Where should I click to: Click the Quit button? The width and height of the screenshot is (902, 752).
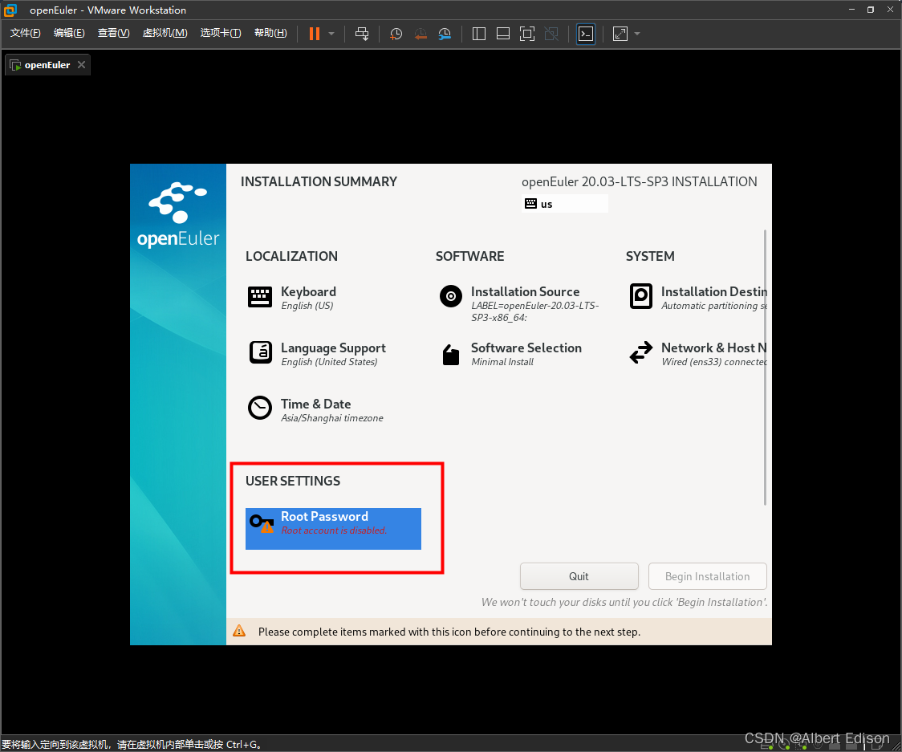pyautogui.click(x=579, y=576)
